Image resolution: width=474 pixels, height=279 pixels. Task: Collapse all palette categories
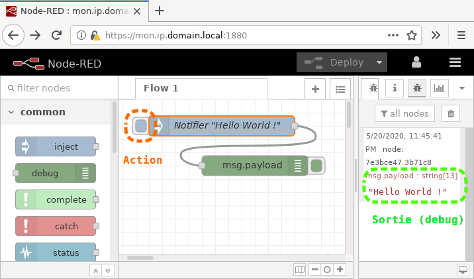tap(95, 270)
